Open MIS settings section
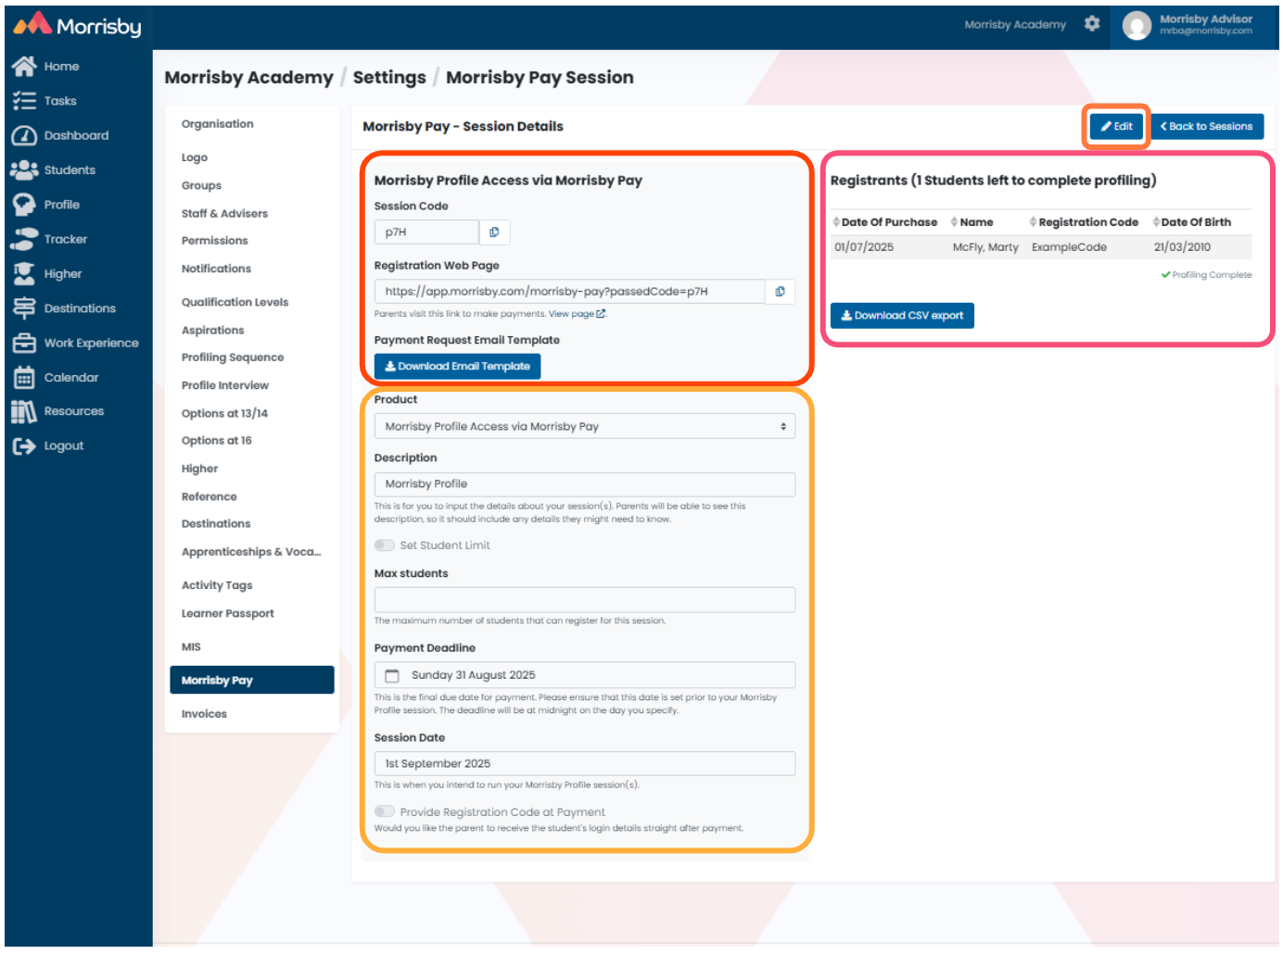This screenshot has height=953, width=1283. pos(191,646)
